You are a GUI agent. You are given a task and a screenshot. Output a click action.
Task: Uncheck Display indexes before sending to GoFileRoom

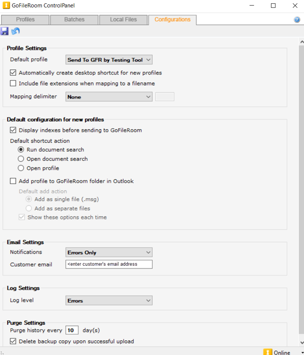(x=13, y=130)
